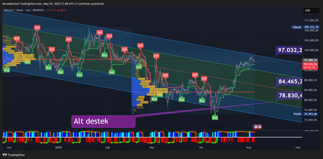Screen dimensions: 323x159
Task: Click the May month label on time axis
Action: pyautogui.click(x=249, y=148)
